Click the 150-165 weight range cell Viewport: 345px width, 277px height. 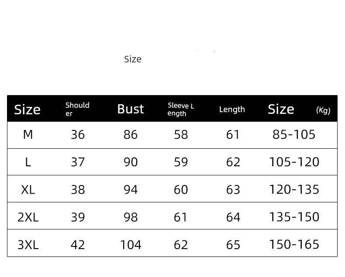pos(294,244)
